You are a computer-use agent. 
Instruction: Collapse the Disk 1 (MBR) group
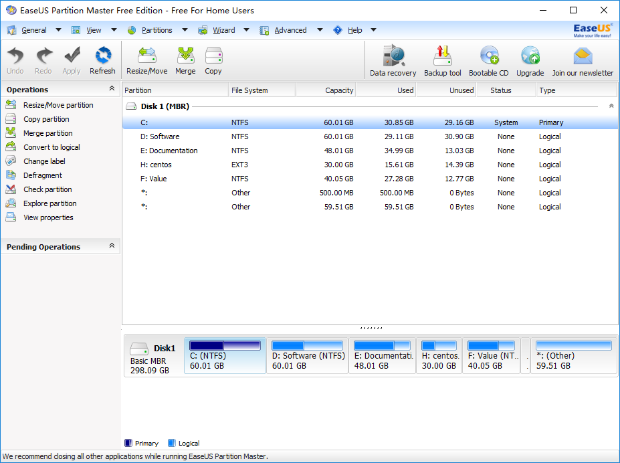click(611, 106)
